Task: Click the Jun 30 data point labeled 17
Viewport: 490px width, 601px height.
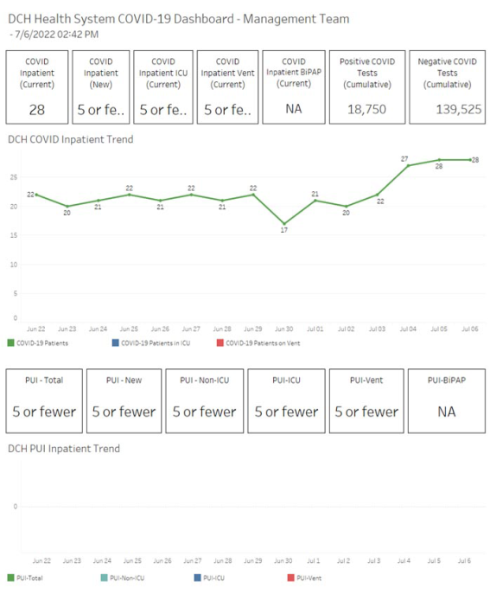Action: (283, 224)
